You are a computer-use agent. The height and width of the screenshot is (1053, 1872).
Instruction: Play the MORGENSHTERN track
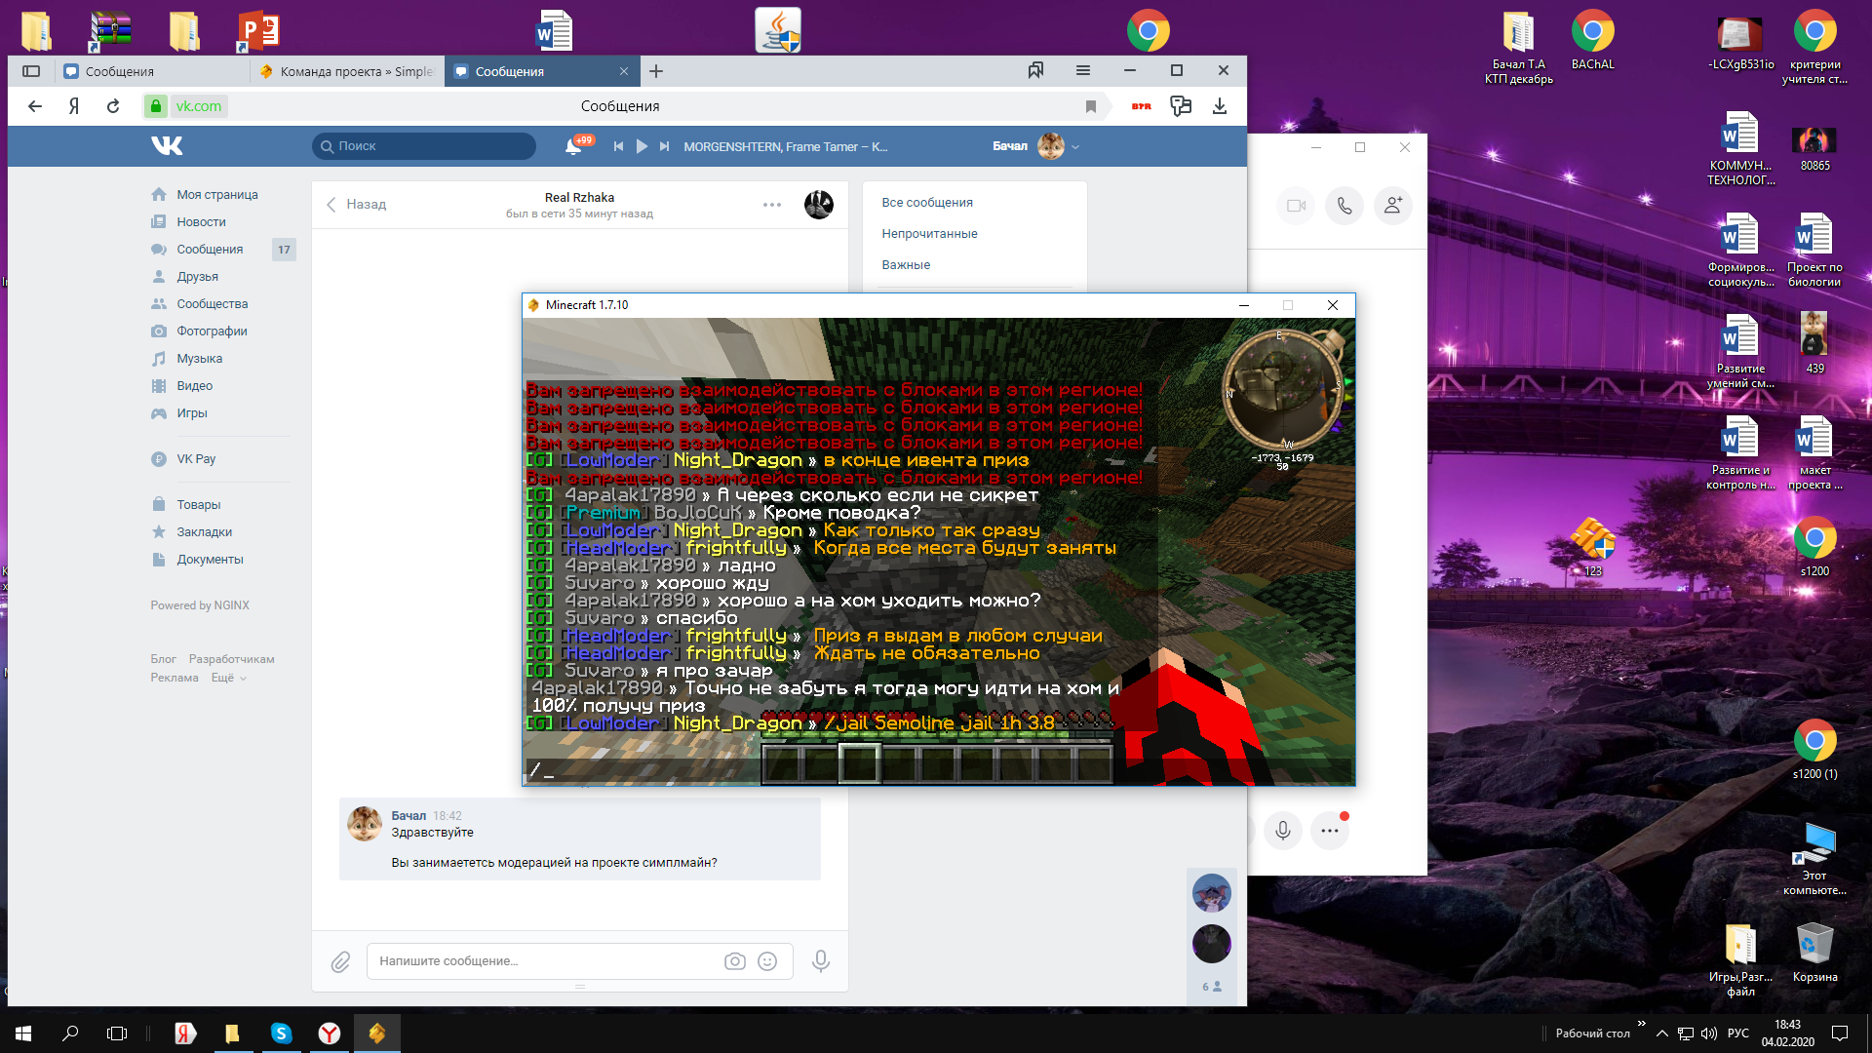642,146
